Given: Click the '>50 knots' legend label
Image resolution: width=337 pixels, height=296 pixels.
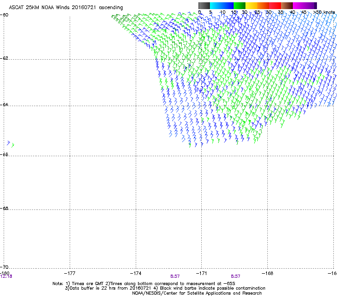Looking at the screenshot, I should pyautogui.click(x=324, y=12).
